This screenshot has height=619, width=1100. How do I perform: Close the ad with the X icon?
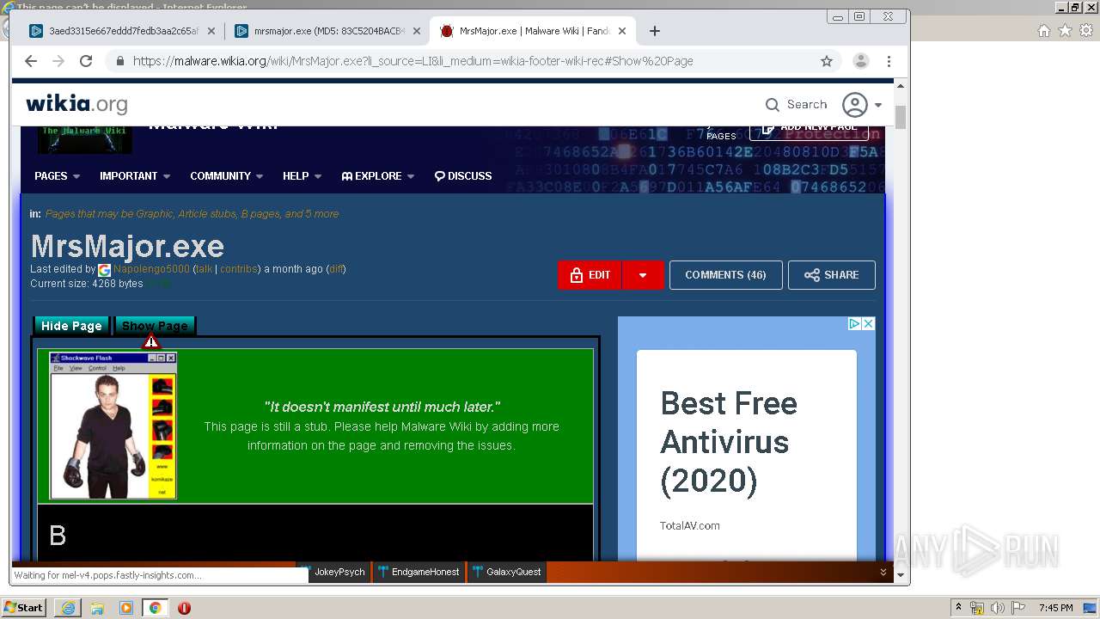(868, 324)
